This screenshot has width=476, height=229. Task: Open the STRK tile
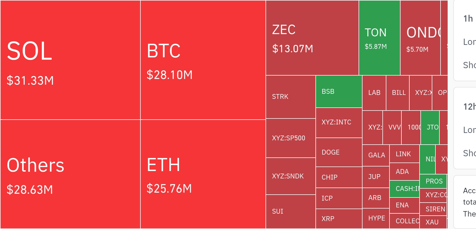pyautogui.click(x=291, y=97)
